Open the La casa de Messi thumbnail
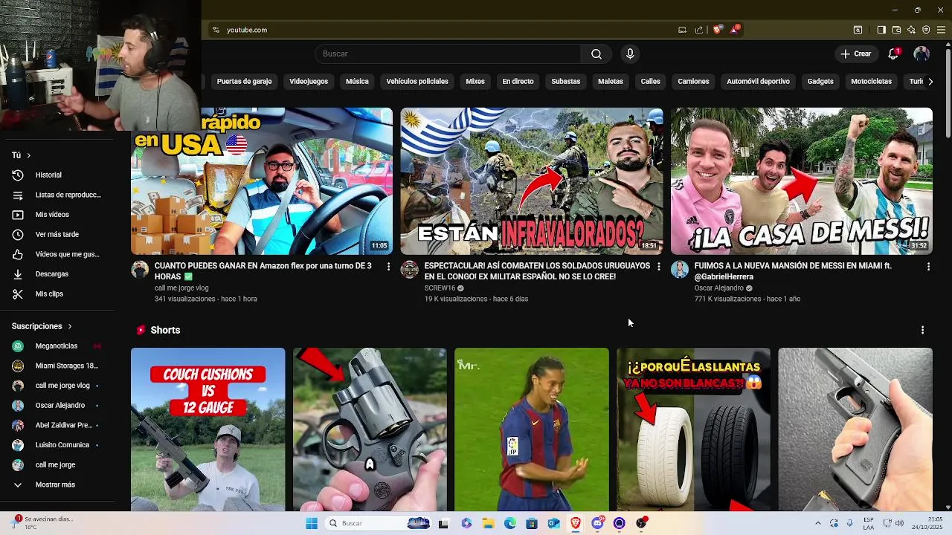This screenshot has width=952, height=535. pyautogui.click(x=801, y=181)
